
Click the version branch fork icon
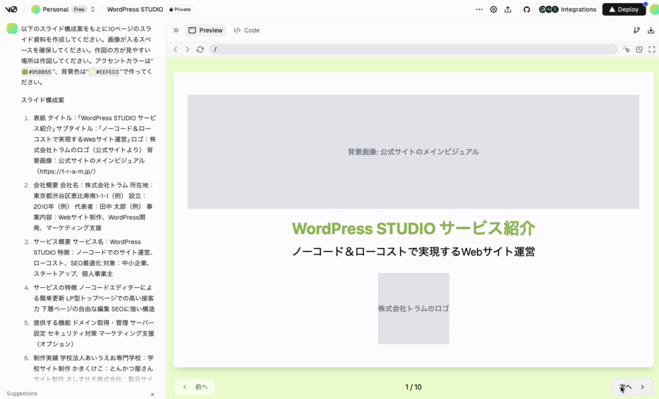point(637,30)
